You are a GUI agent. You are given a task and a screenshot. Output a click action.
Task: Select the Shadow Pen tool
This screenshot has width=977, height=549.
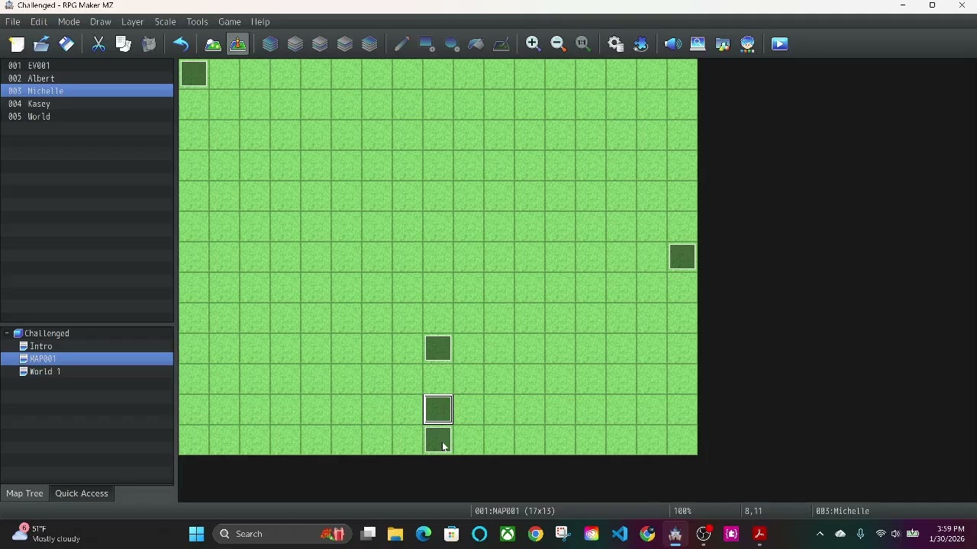point(501,44)
